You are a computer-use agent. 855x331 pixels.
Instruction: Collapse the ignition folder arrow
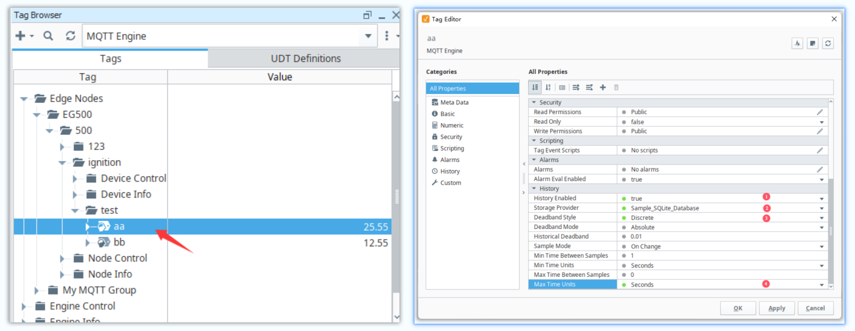coord(62,163)
